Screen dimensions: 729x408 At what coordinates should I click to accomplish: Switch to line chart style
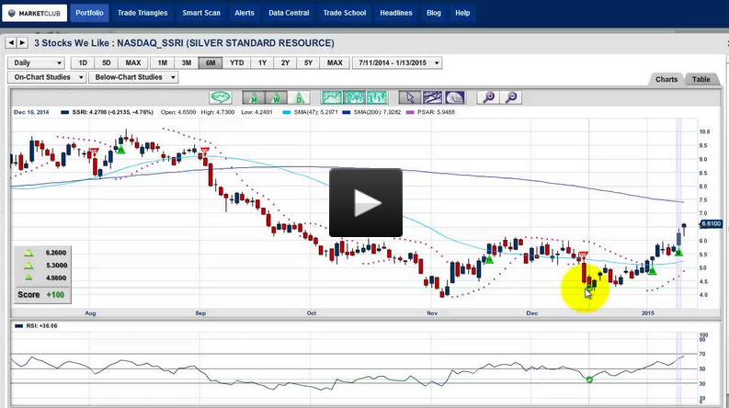point(332,97)
